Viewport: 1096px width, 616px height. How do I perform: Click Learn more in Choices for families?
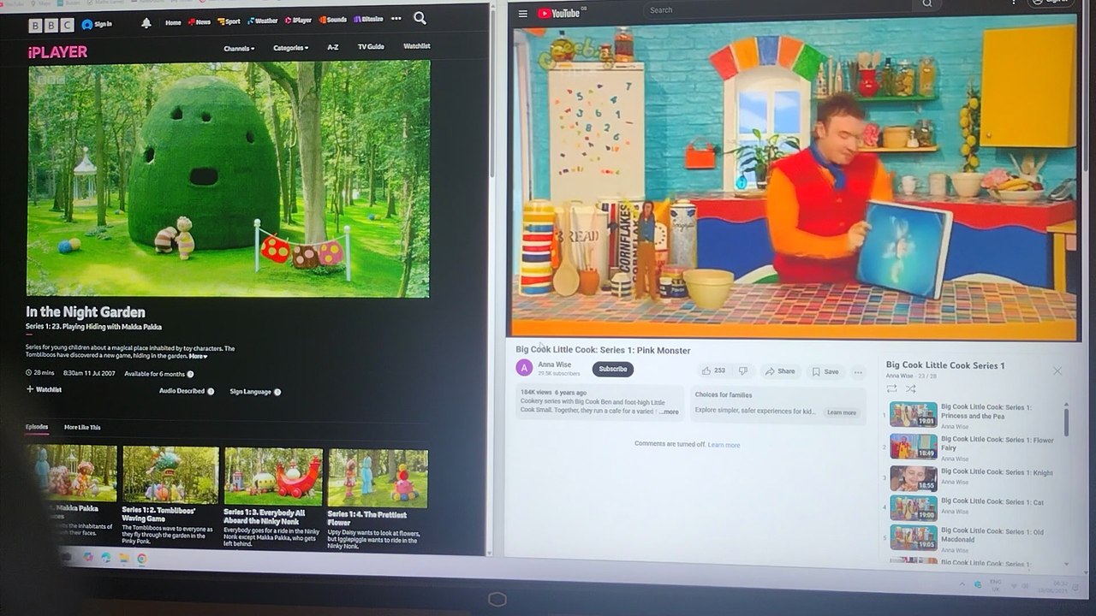pyautogui.click(x=841, y=412)
